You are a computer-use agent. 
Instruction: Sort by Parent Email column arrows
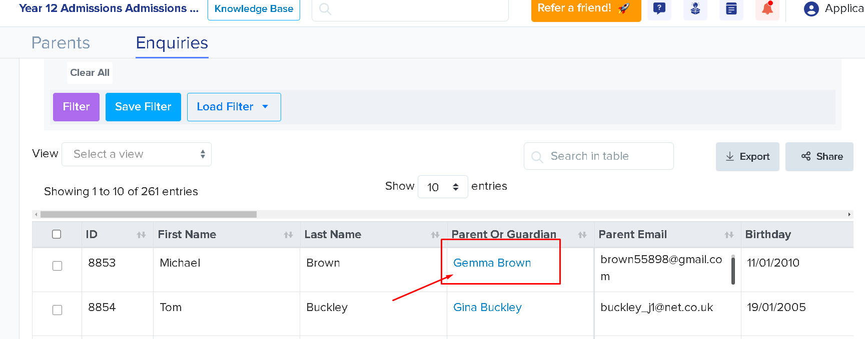(x=729, y=235)
